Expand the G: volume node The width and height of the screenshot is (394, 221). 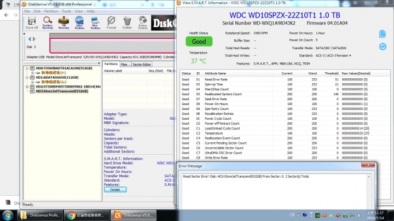coord(32,82)
